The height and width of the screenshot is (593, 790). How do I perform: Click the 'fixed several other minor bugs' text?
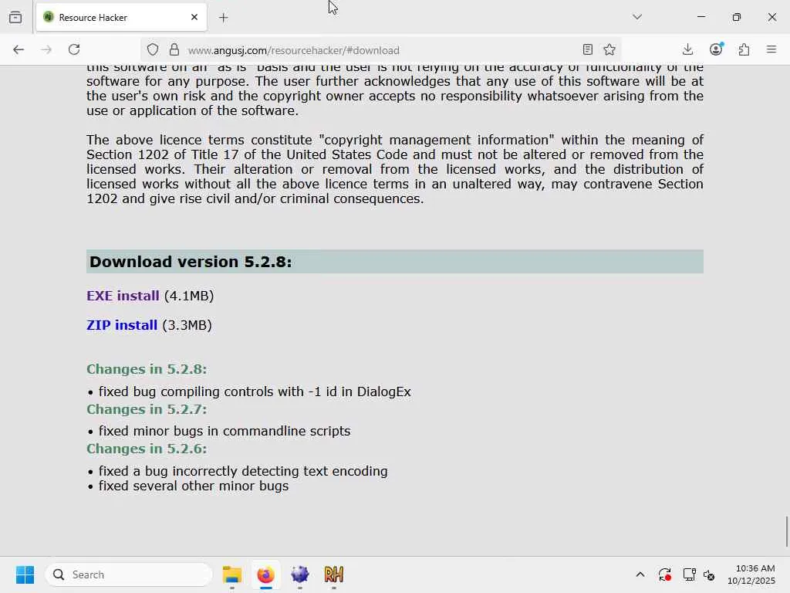tap(194, 486)
